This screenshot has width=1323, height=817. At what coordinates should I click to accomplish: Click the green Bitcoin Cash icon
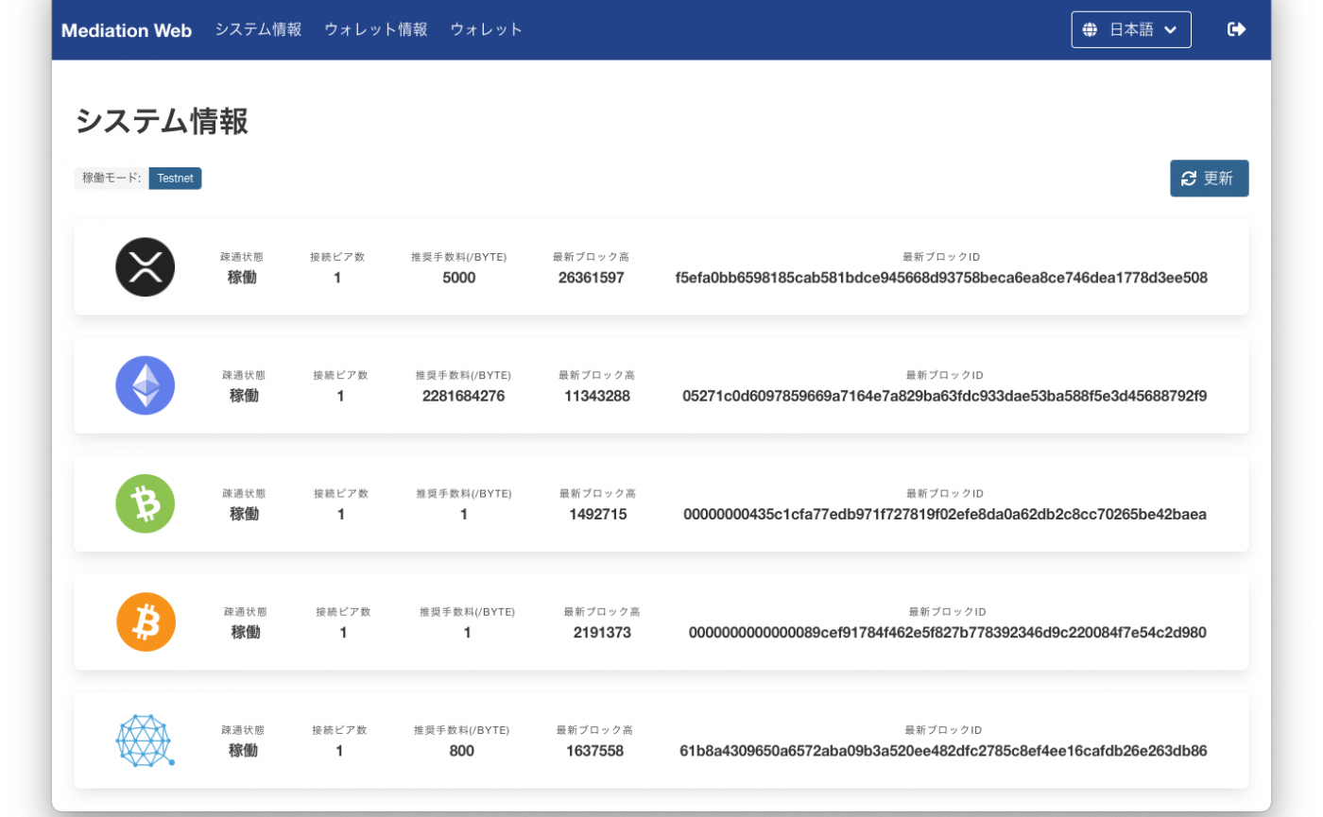(x=146, y=503)
